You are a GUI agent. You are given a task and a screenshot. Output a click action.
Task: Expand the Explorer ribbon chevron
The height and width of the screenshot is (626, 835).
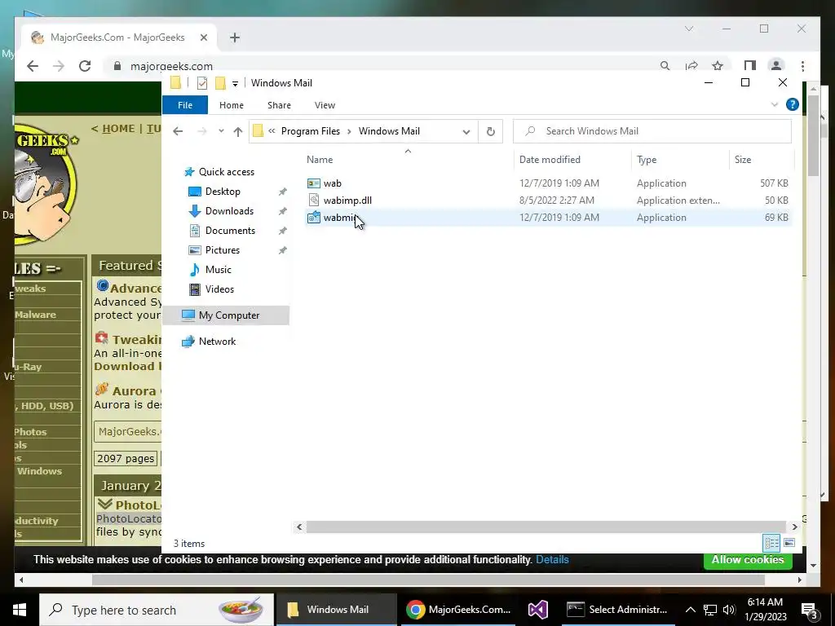pos(775,105)
